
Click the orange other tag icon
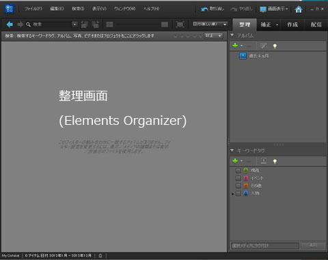point(246,186)
